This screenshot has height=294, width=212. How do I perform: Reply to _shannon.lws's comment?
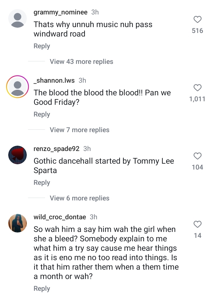(x=42, y=114)
